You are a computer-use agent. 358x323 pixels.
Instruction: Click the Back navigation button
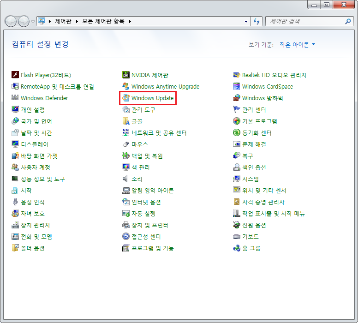11,22
